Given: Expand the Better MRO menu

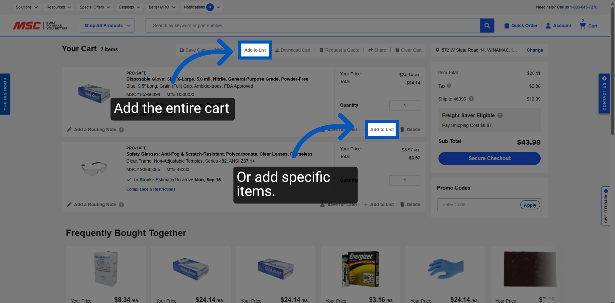Looking at the screenshot, I should coord(162,7).
